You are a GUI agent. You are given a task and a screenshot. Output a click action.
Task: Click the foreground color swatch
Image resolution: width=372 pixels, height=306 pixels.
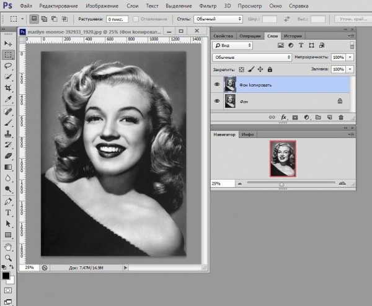point(6,275)
